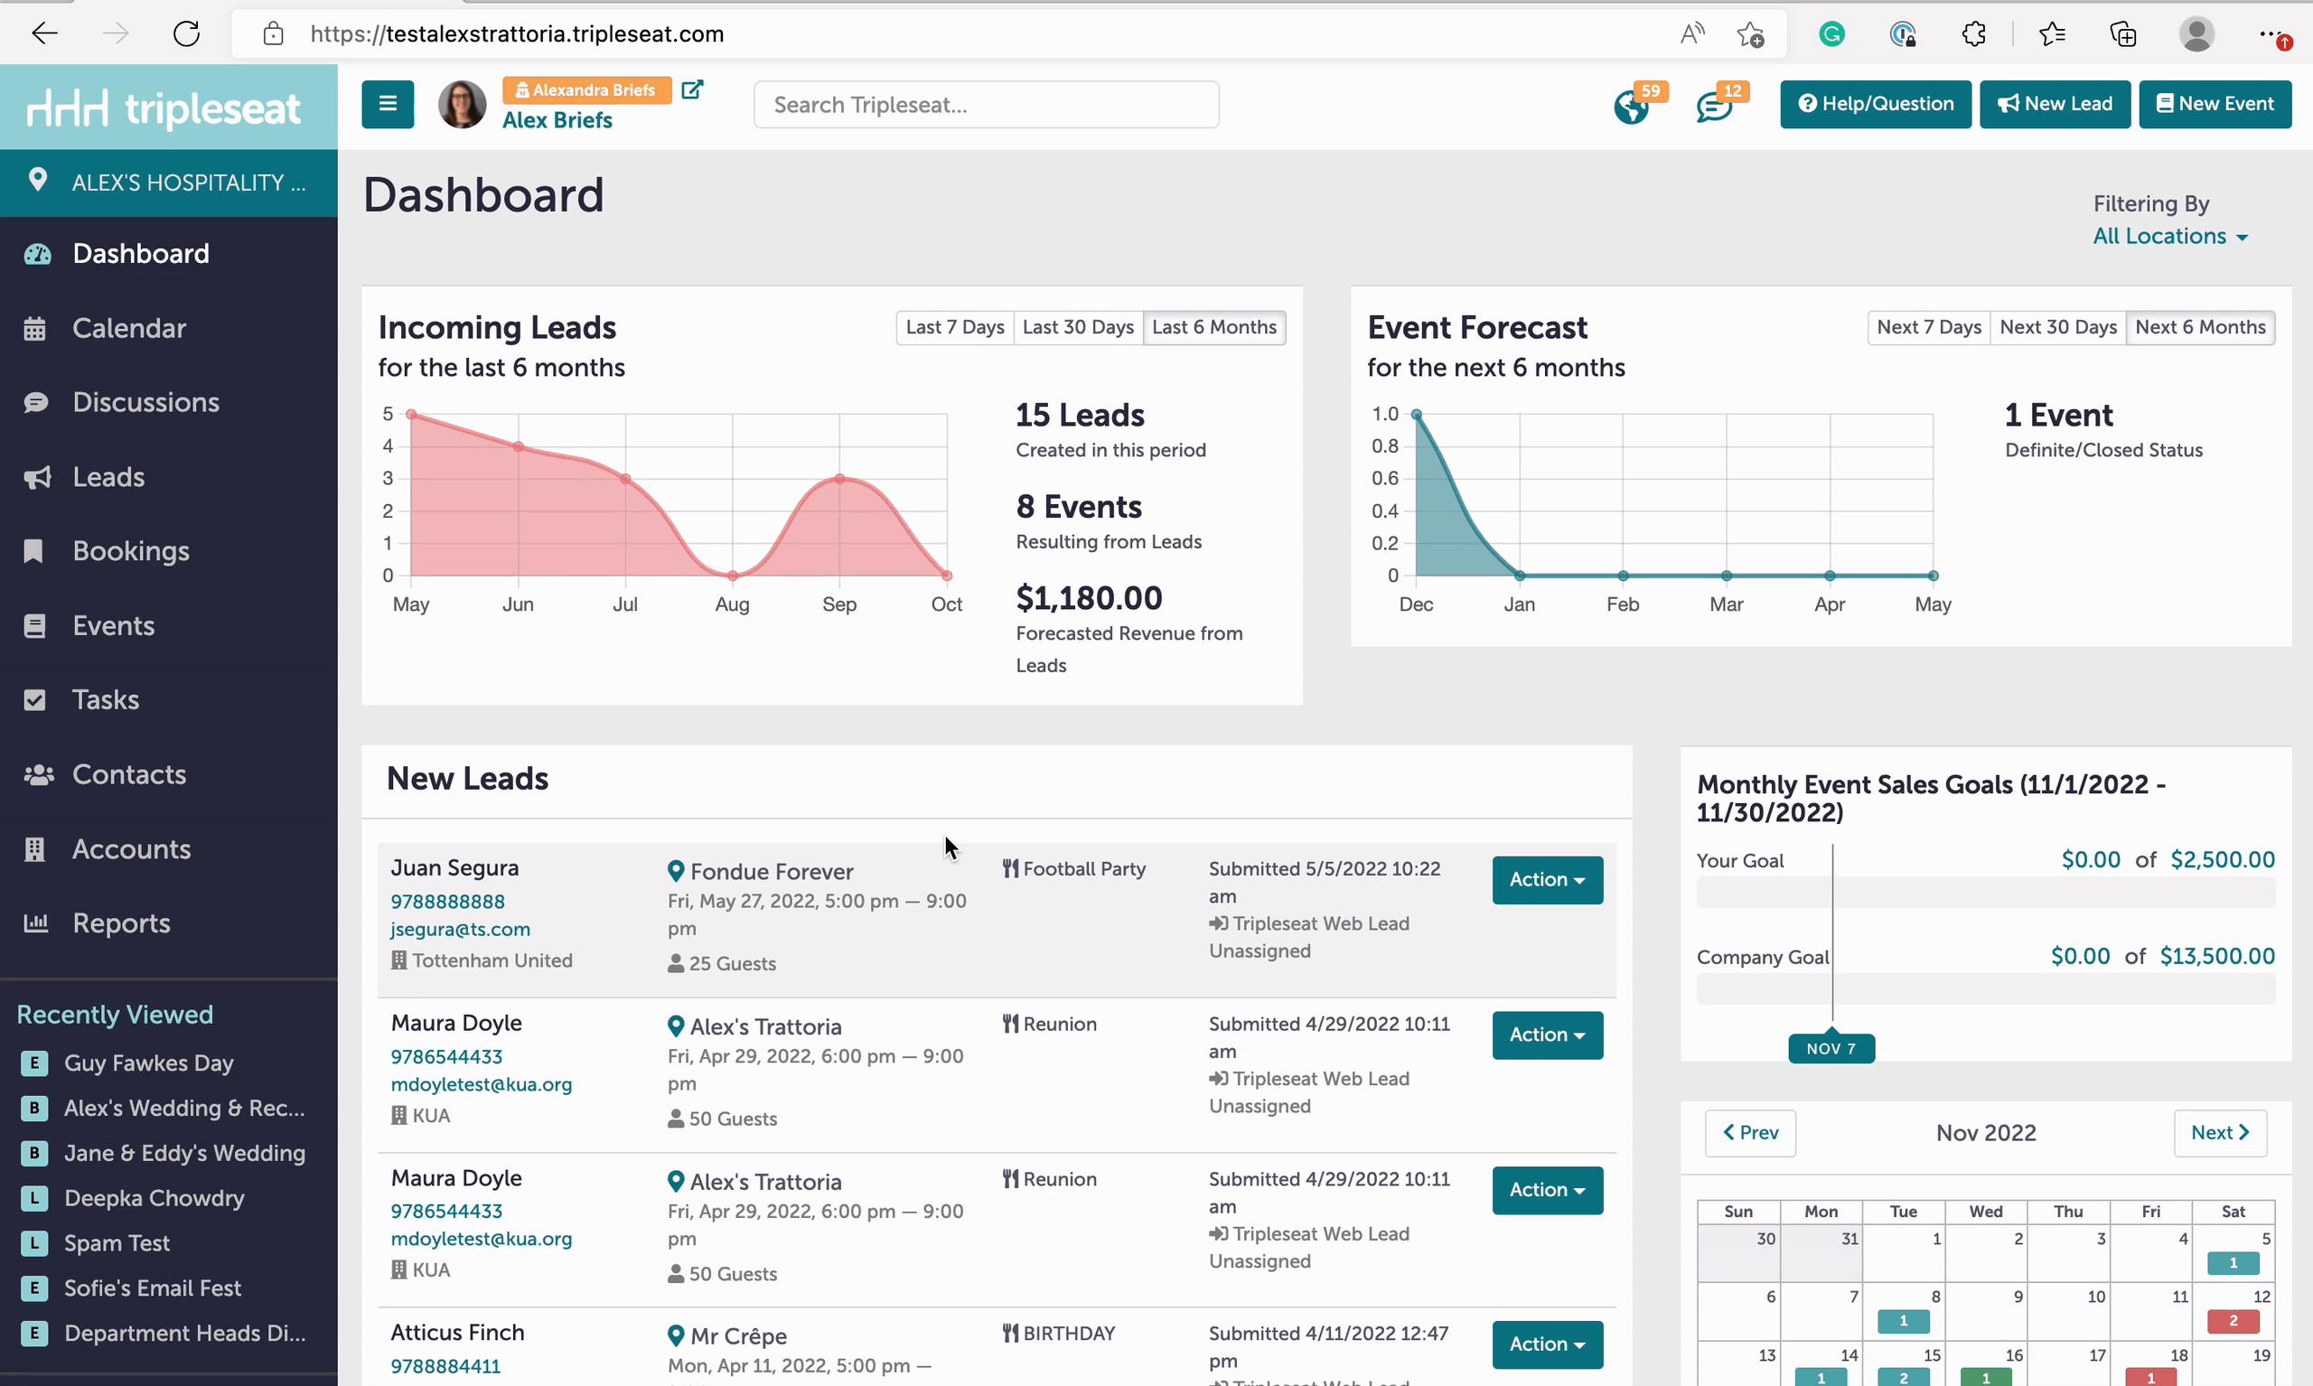This screenshot has height=1386, width=2313.
Task: Open Action dropdown for Atticus Finch lead
Action: point(1548,1344)
